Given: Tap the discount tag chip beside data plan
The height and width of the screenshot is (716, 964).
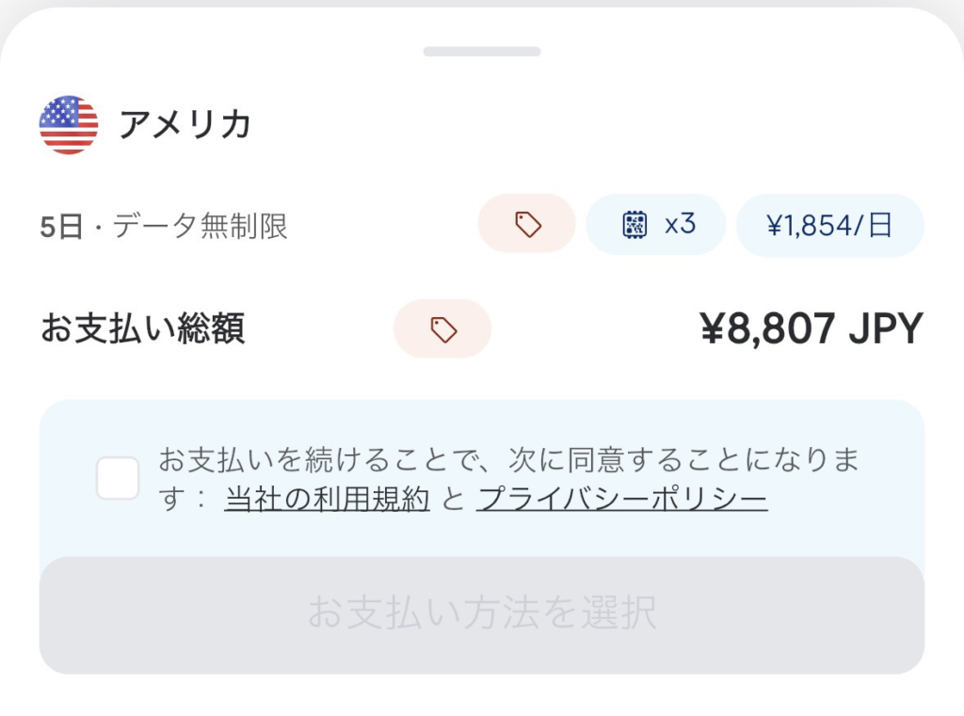Looking at the screenshot, I should tap(527, 224).
